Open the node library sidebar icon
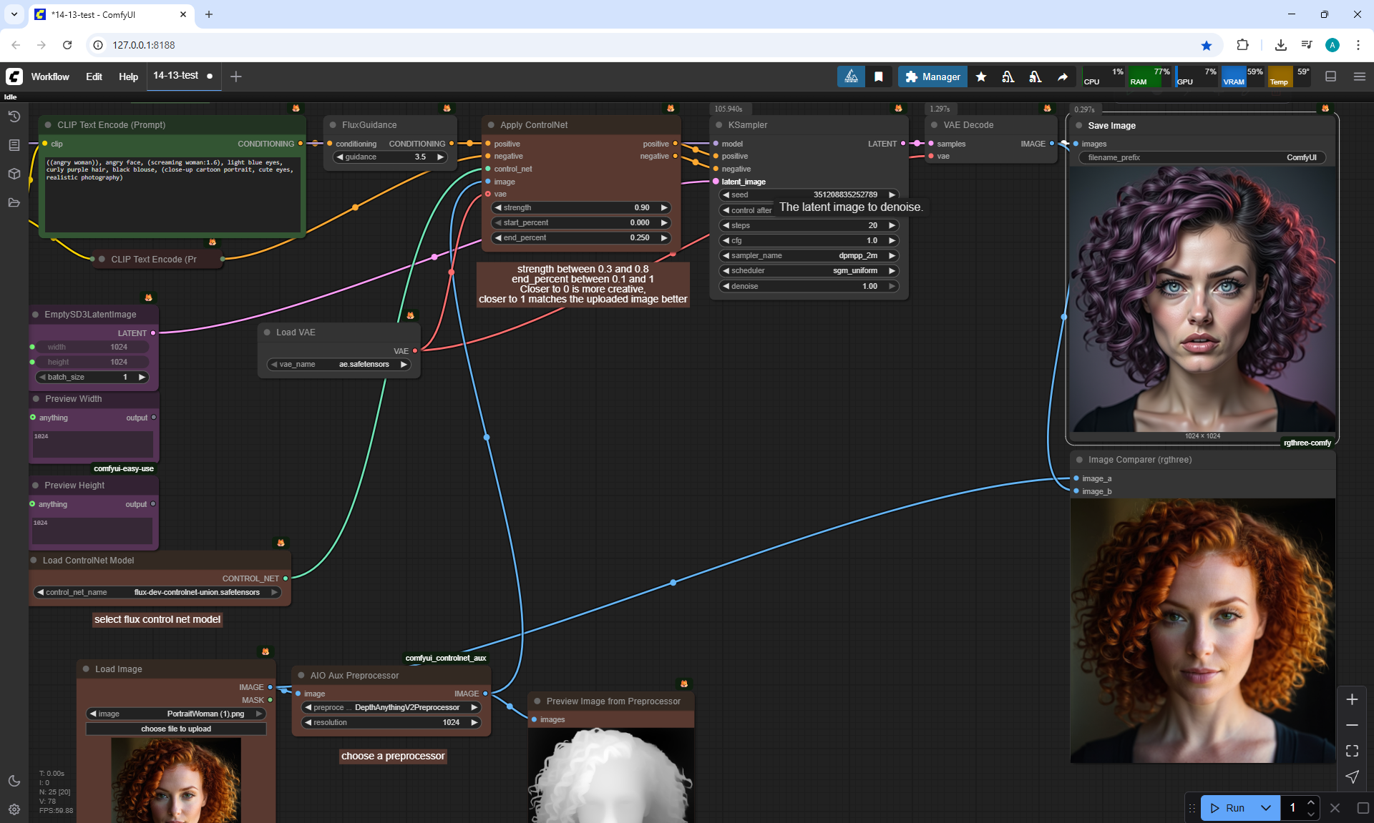The width and height of the screenshot is (1374, 823). [14, 145]
